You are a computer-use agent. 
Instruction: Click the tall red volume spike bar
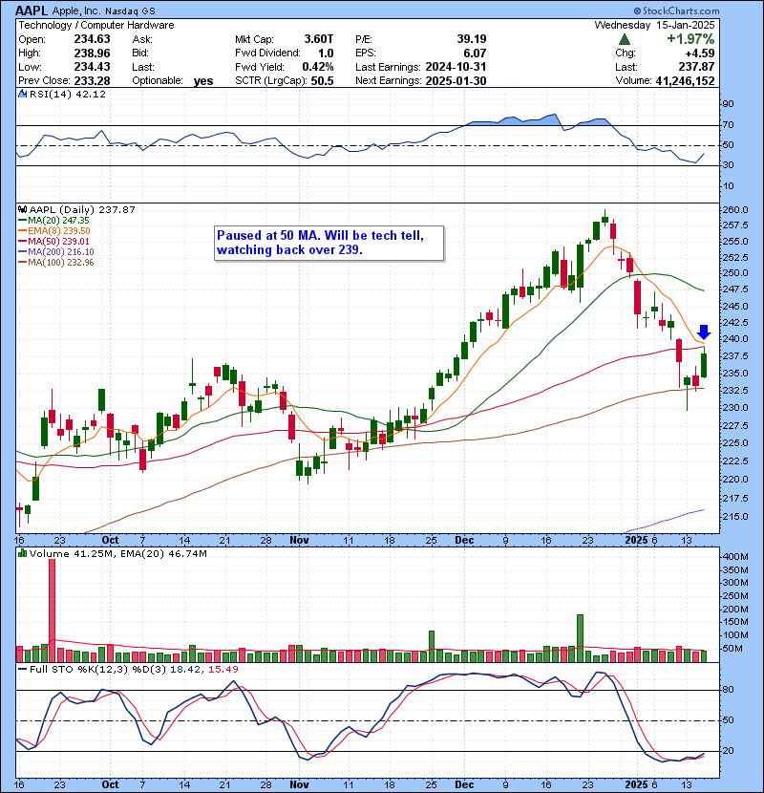(52, 611)
